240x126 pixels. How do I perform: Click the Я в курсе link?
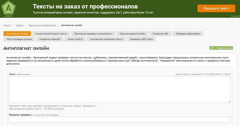coord(235,16)
